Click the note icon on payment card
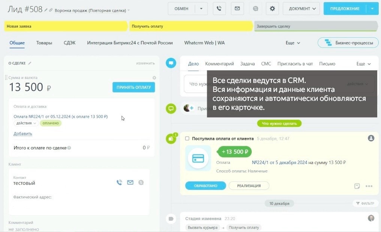This screenshot has width=381, height=232. [x=357, y=186]
